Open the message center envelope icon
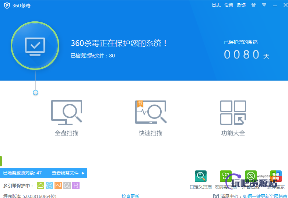Screen dimensions: 288x198 click(216, 196)
